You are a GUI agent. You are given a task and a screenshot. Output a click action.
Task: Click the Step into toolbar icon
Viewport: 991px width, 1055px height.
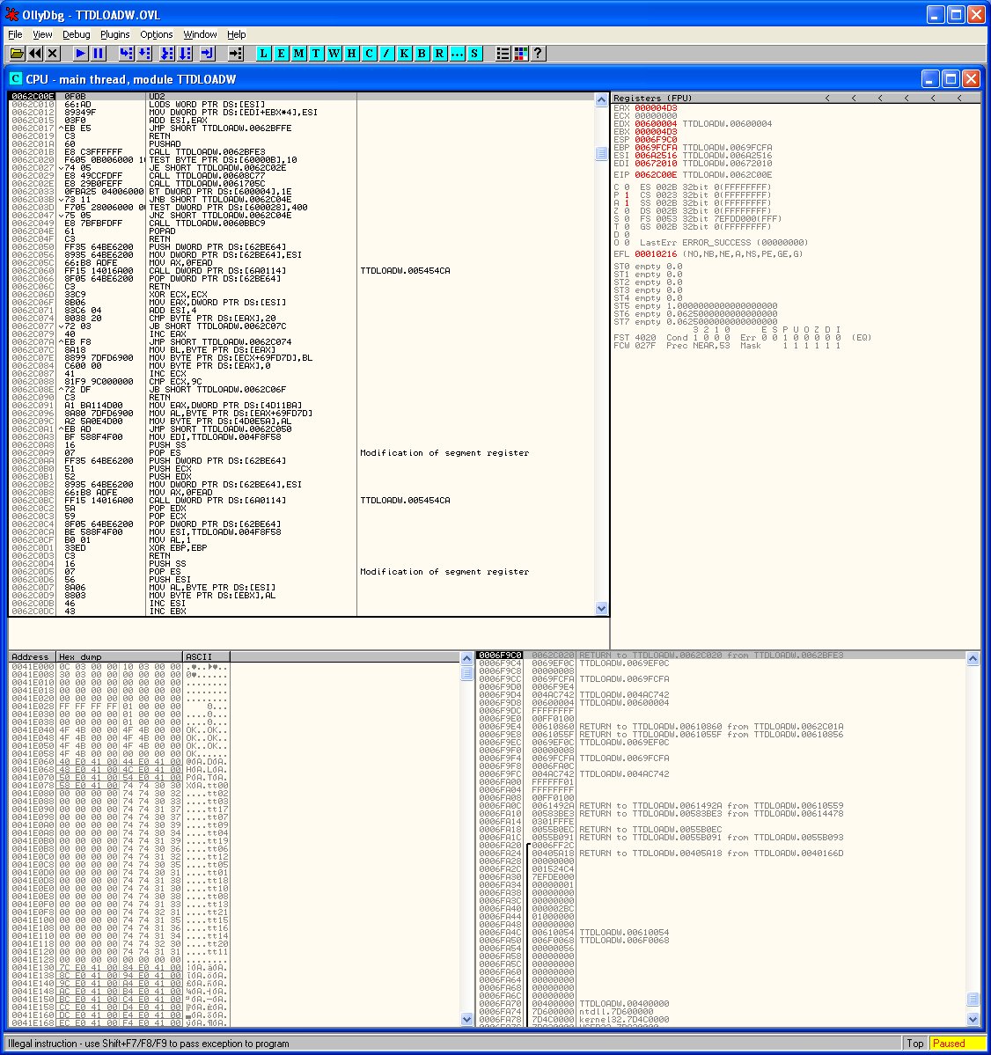coord(126,53)
